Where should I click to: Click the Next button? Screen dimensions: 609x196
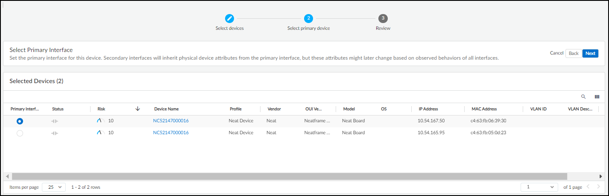(590, 53)
